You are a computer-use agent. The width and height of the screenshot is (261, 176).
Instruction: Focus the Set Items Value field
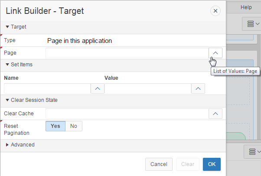pyautogui.click(x=147, y=88)
